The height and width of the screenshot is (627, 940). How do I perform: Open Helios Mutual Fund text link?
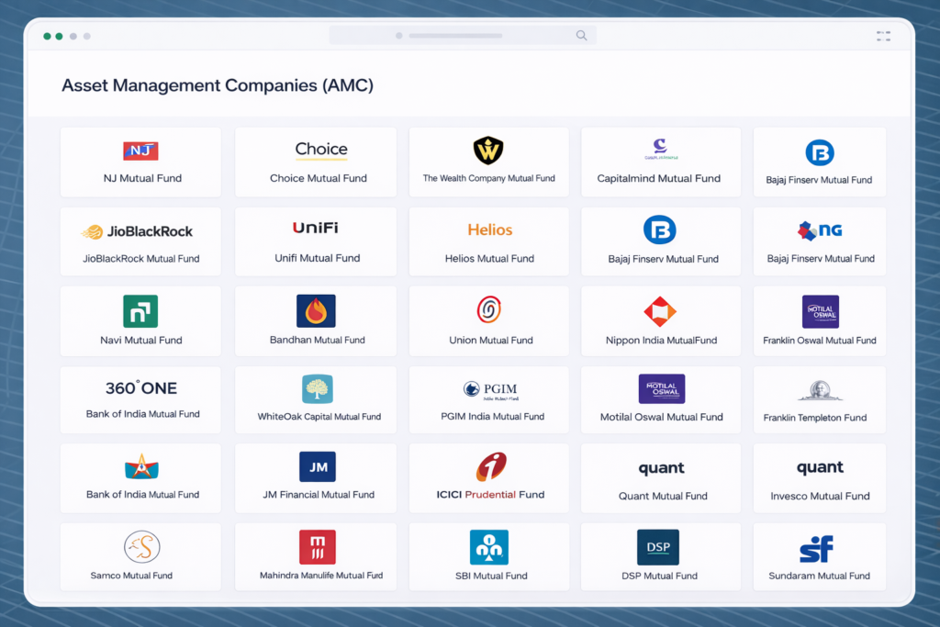pos(489,259)
